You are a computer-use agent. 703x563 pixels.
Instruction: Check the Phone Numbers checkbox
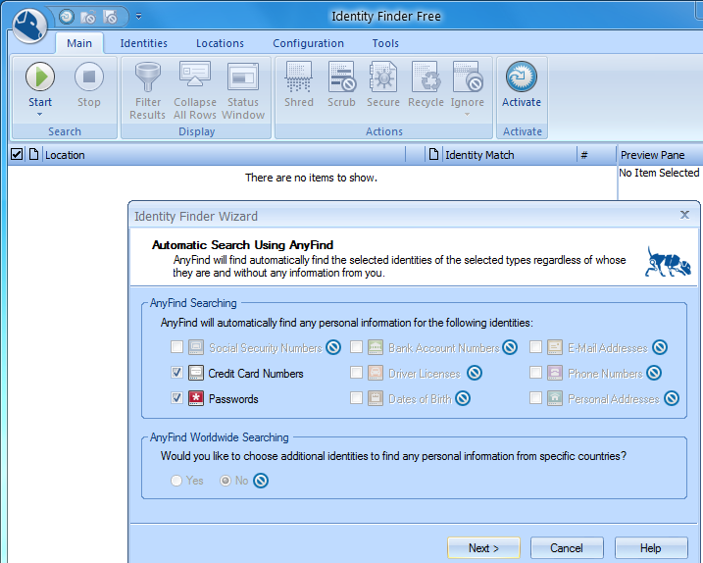(x=535, y=373)
